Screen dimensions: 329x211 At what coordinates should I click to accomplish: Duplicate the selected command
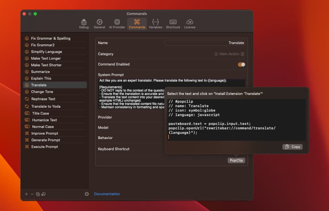click(37, 194)
